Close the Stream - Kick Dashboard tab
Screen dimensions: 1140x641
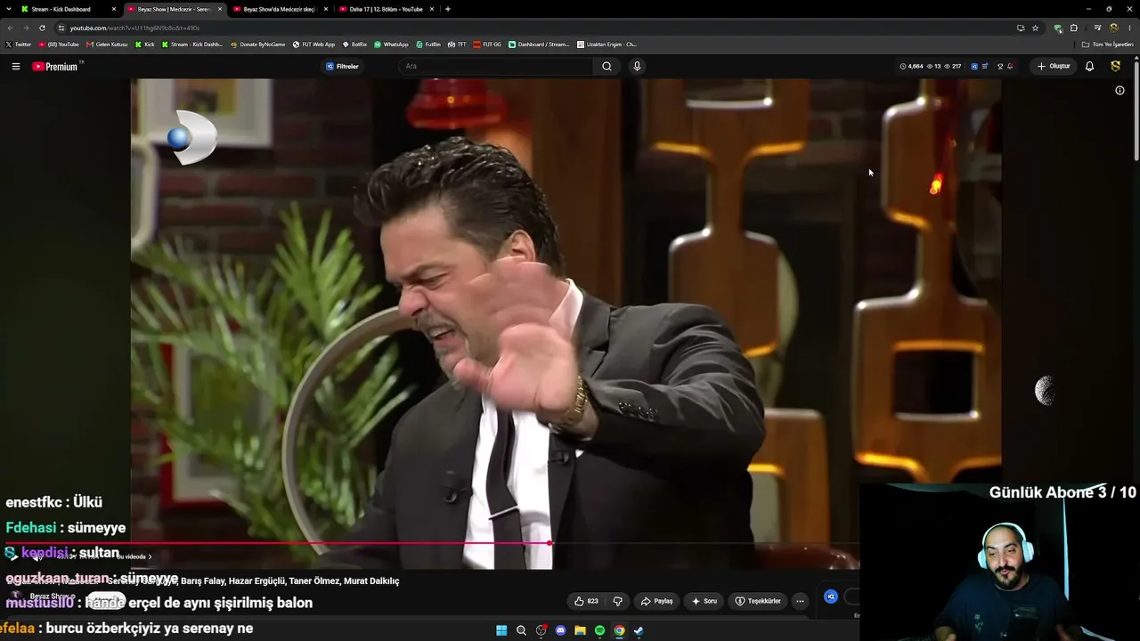113,9
